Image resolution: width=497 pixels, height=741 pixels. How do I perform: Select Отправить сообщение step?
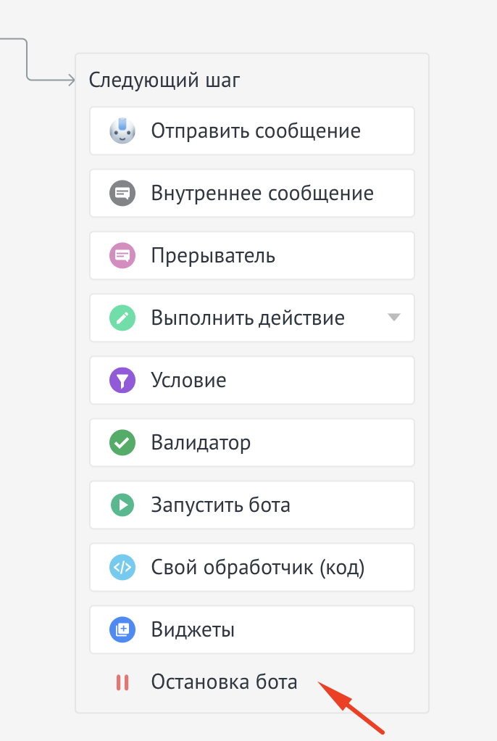[x=256, y=131]
